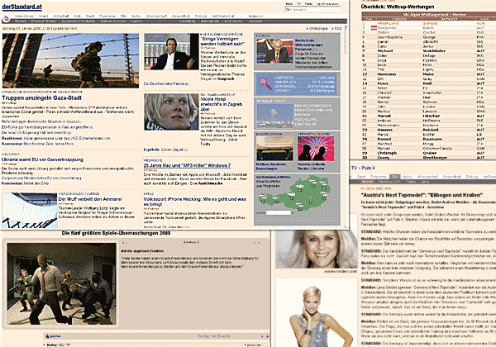Click the Chronologie link

[317, 28]
